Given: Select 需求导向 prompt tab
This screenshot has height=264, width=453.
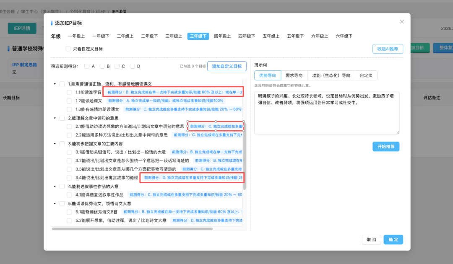Looking at the screenshot, I should 294,75.
